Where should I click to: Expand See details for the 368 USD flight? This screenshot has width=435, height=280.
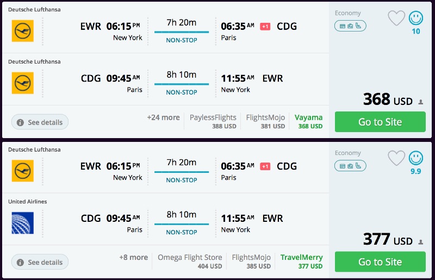(40, 122)
